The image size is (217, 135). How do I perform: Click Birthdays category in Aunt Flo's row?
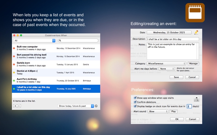pos(87,81)
